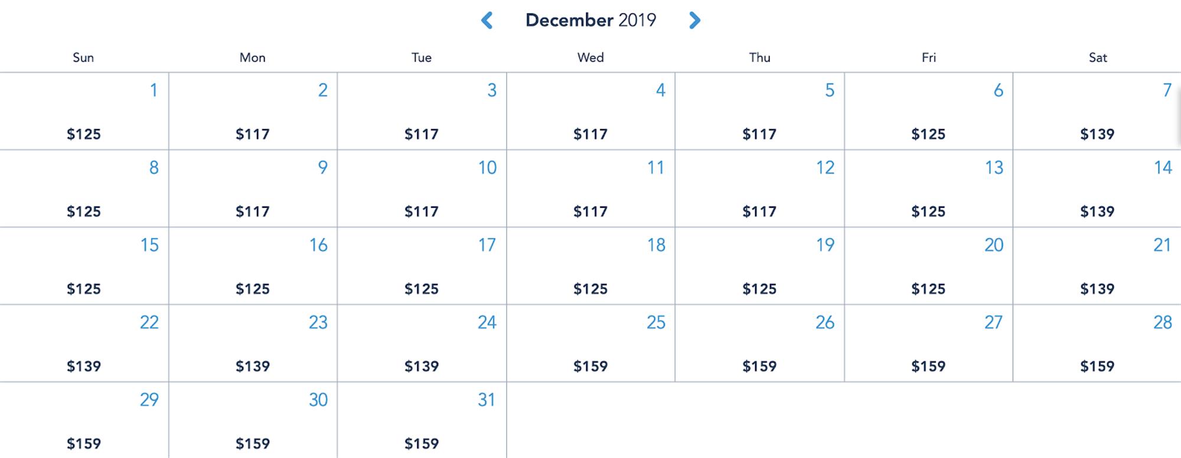Select December 22 date

point(84,343)
